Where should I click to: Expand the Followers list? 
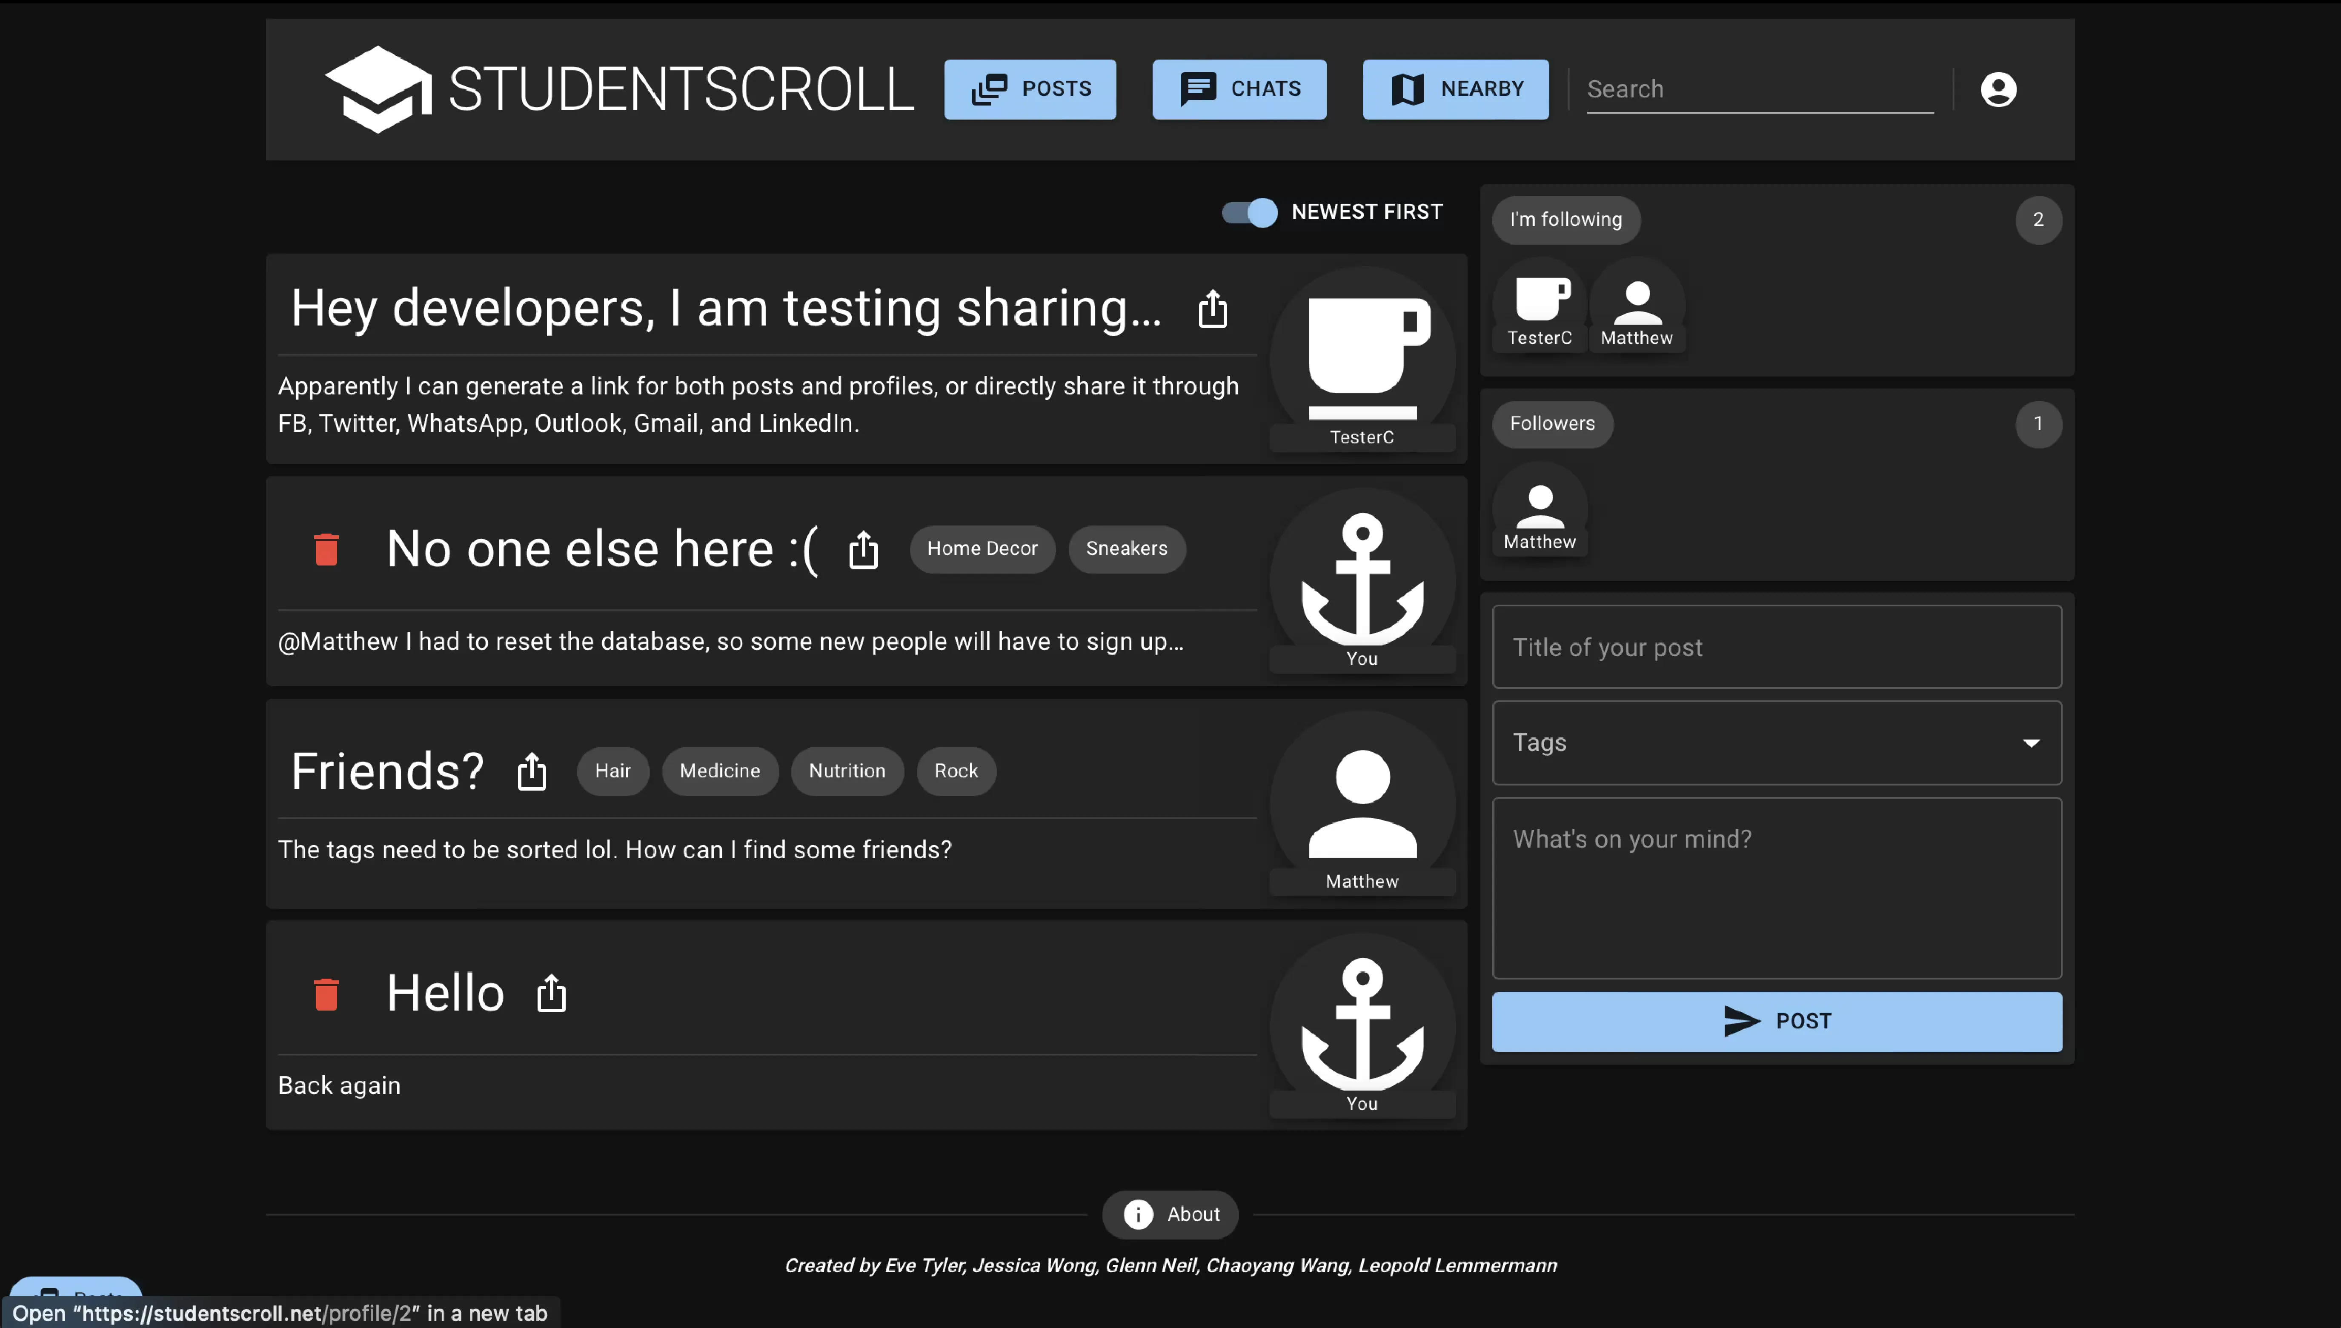[1551, 423]
